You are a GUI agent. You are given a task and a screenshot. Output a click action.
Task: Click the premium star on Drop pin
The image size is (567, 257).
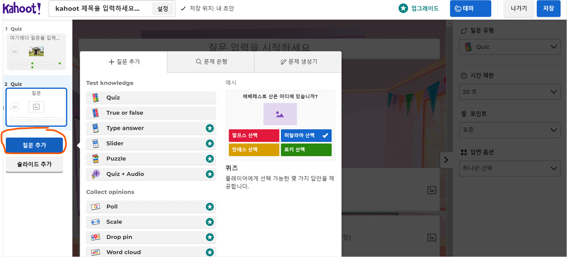(210, 237)
